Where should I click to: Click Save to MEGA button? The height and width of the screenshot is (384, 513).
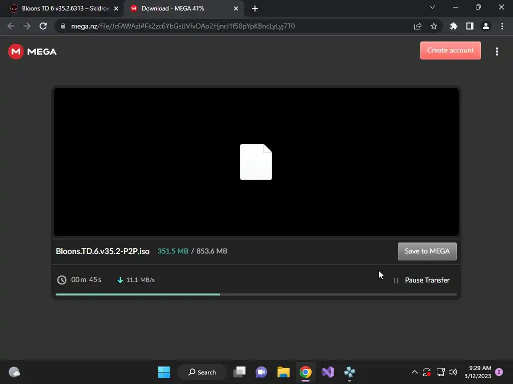coord(427,251)
